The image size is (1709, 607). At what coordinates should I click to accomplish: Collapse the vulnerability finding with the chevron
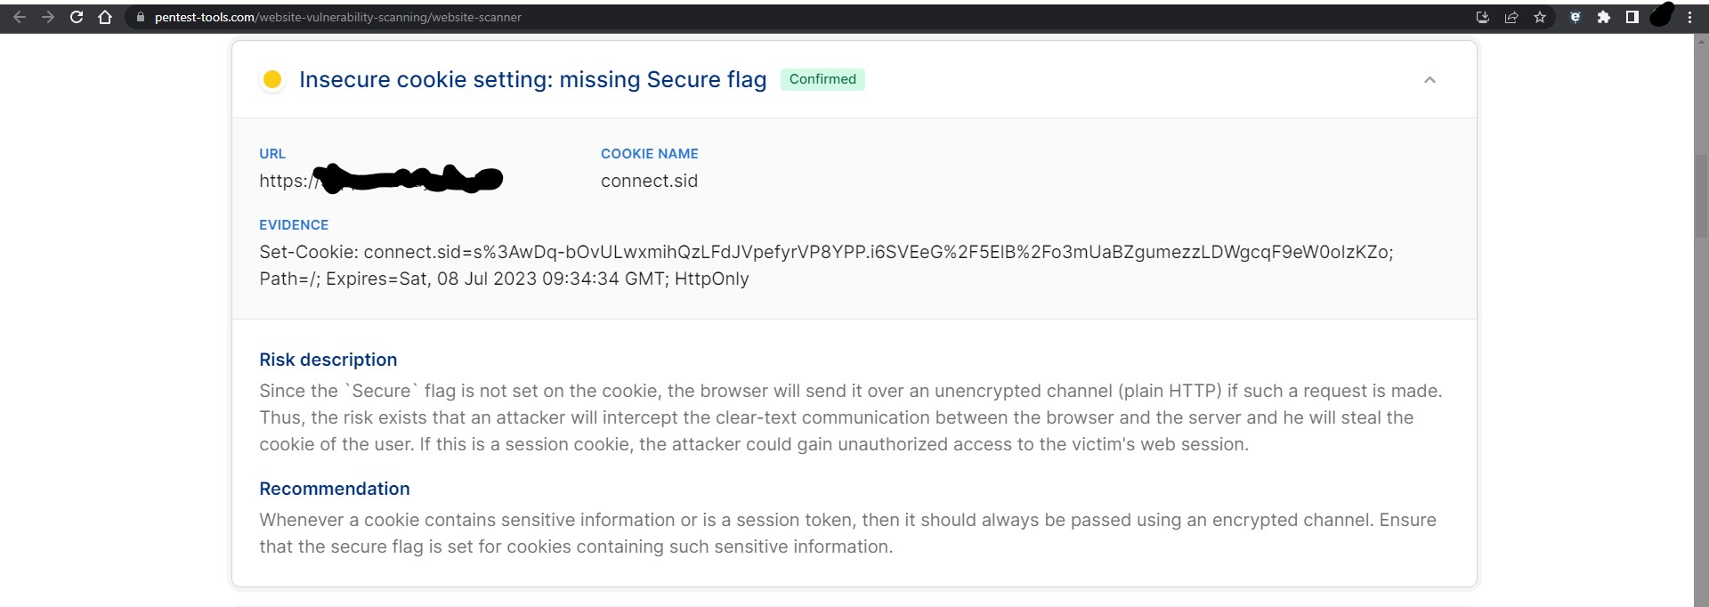1430,79
